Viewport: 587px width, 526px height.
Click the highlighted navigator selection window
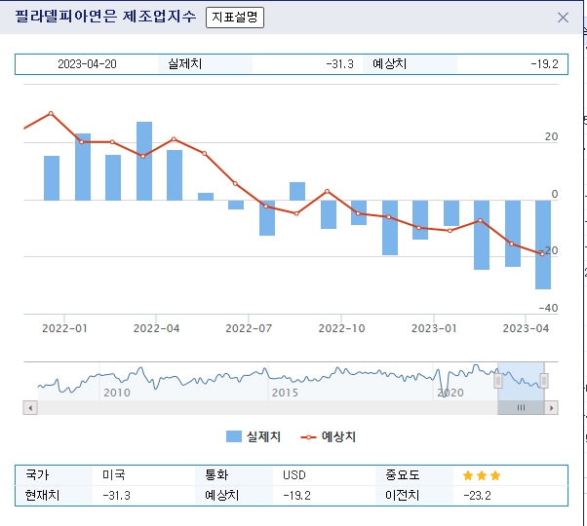[521, 381]
